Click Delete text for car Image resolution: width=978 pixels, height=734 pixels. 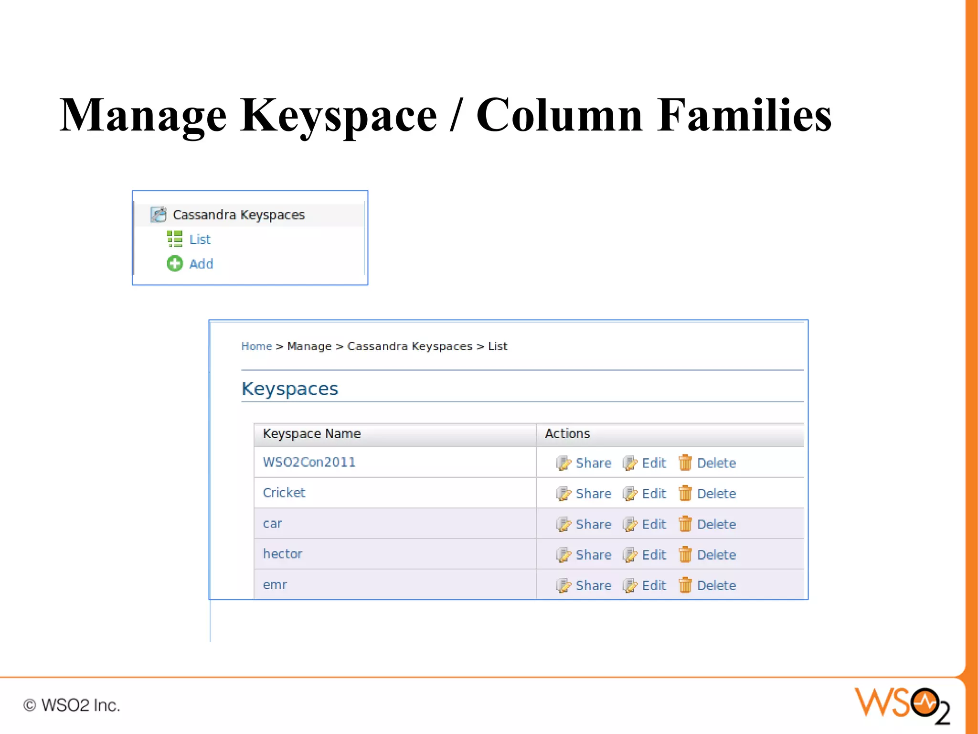[x=716, y=524]
